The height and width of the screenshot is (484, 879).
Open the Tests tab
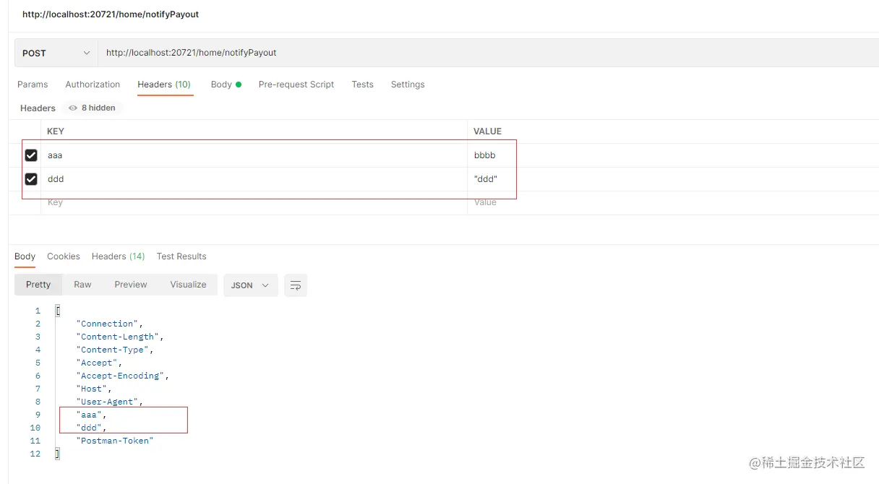[363, 85]
